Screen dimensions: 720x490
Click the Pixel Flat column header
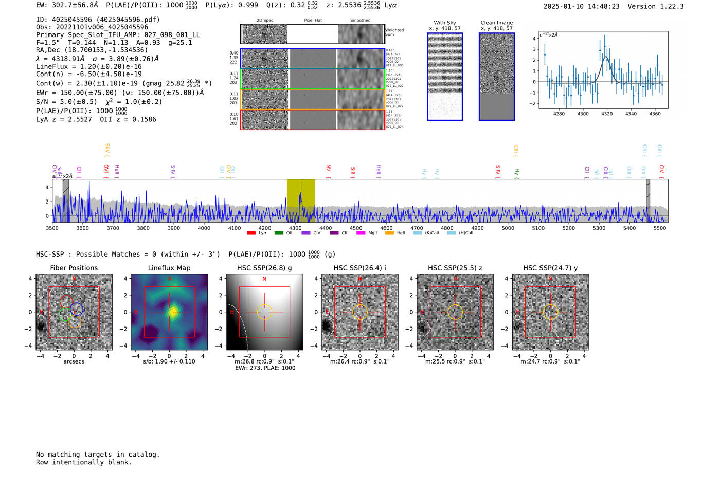(x=313, y=21)
